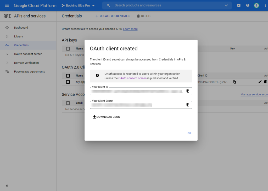
Task: Click the Key column header
Action: coord(232,48)
